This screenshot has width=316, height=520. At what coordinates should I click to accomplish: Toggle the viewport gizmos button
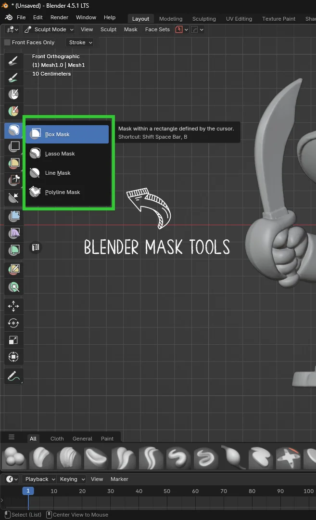pos(179,29)
